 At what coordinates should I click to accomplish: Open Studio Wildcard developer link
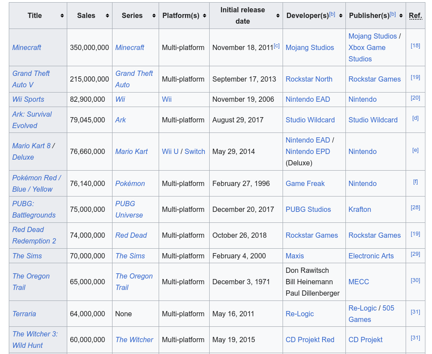(310, 120)
